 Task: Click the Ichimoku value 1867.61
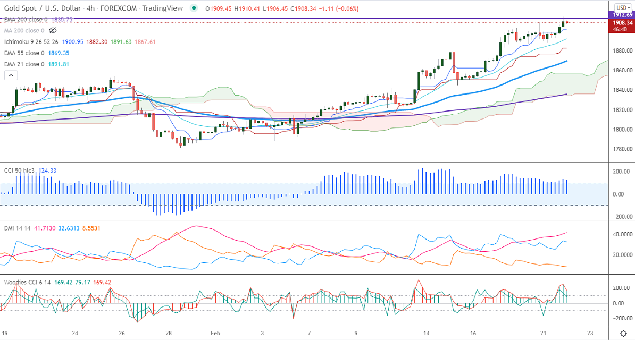145,41
